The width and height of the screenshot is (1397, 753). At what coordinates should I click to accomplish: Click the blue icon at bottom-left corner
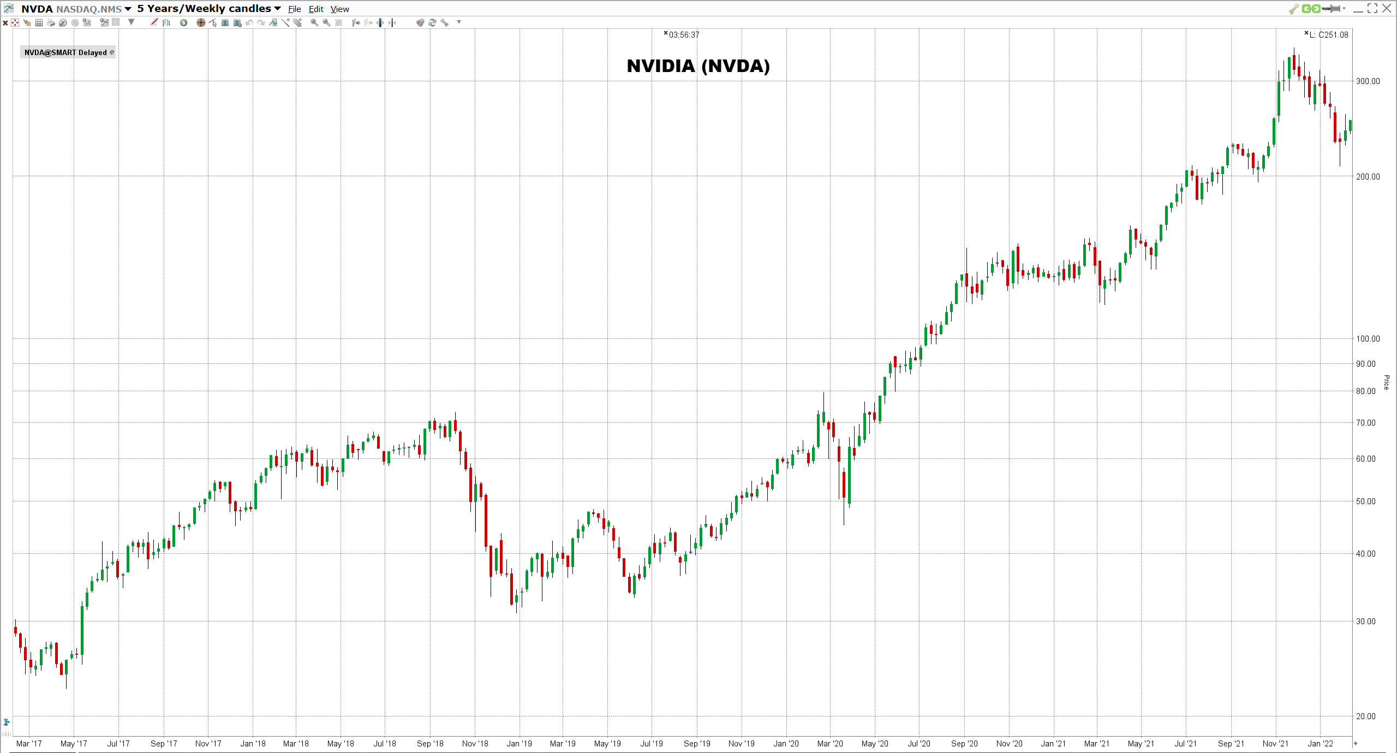click(7, 722)
